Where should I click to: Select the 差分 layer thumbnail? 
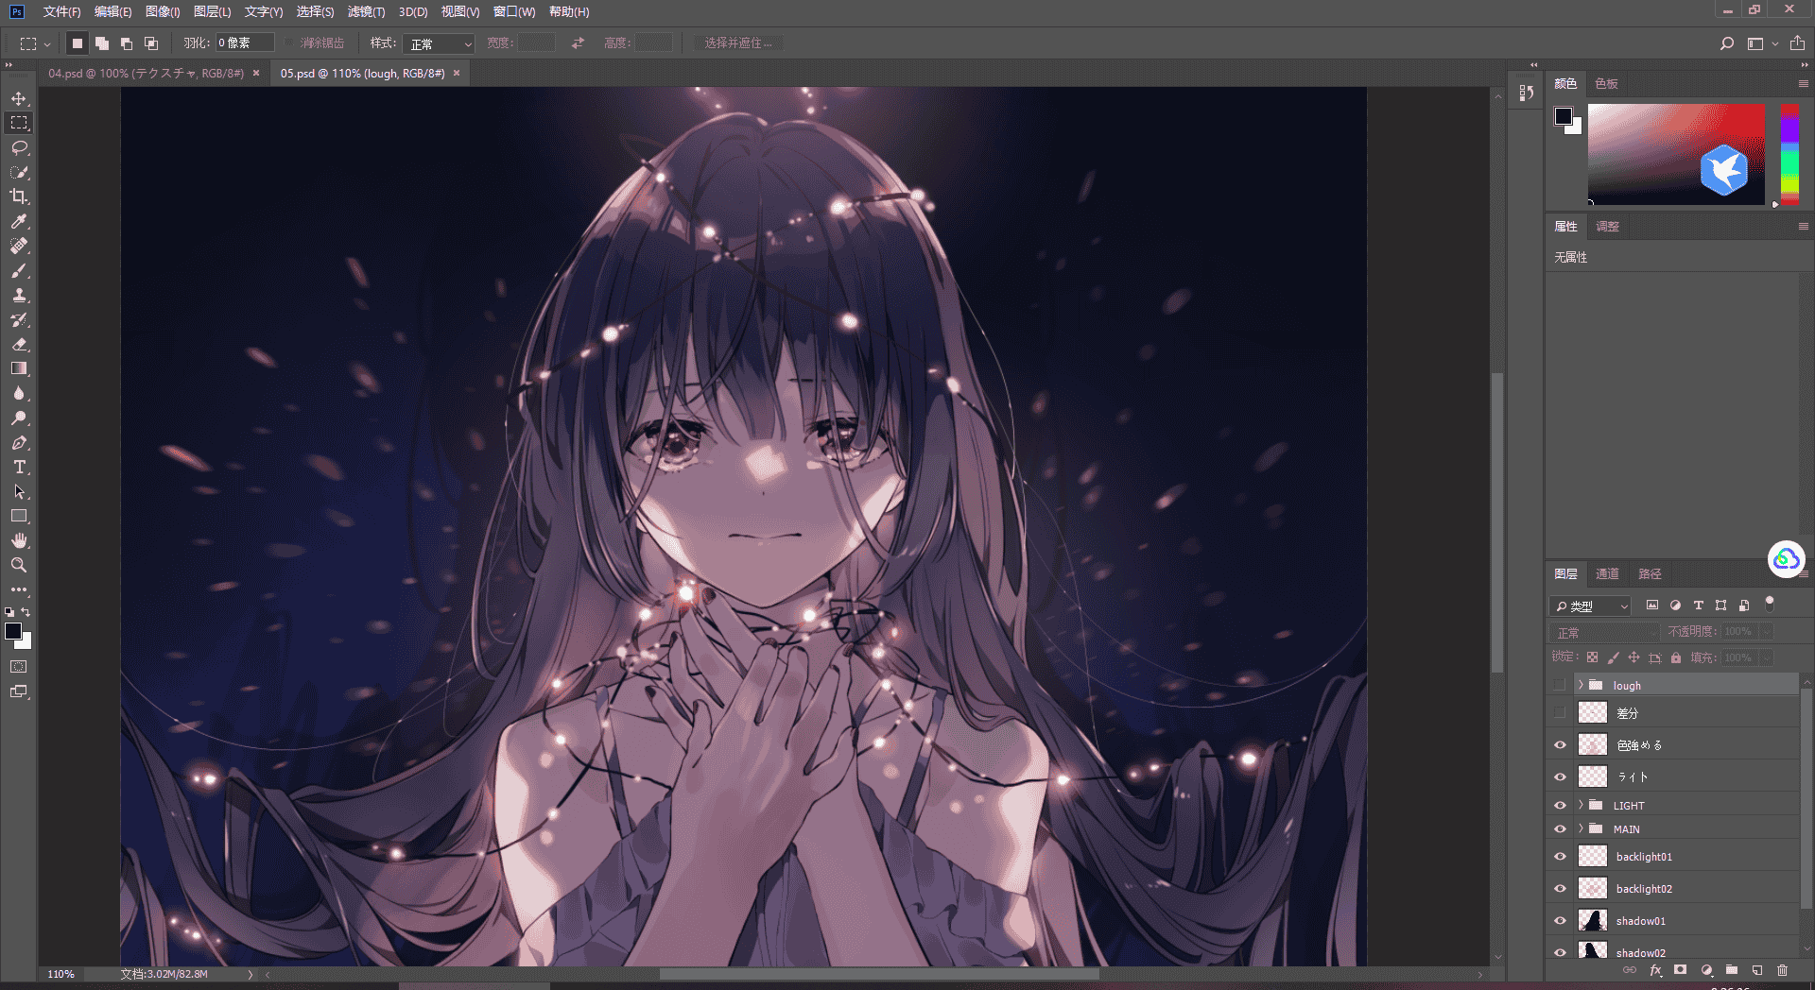1593,713
